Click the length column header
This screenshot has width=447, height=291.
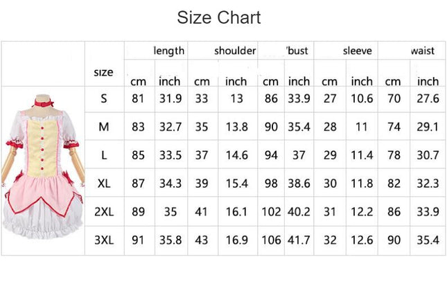169,51
